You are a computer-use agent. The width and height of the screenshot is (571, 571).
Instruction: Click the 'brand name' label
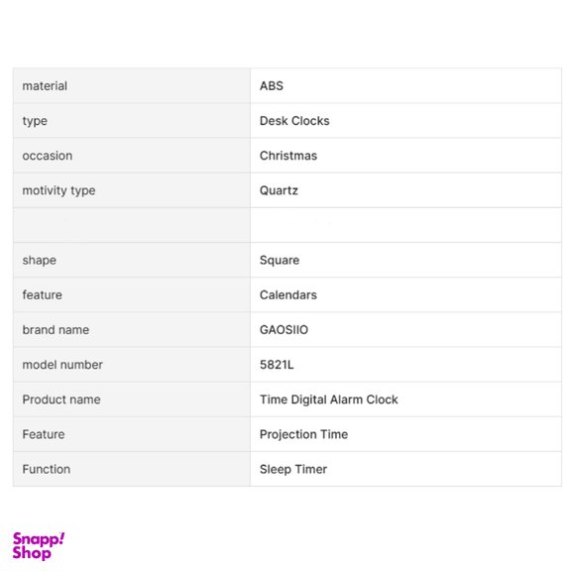[56, 330]
